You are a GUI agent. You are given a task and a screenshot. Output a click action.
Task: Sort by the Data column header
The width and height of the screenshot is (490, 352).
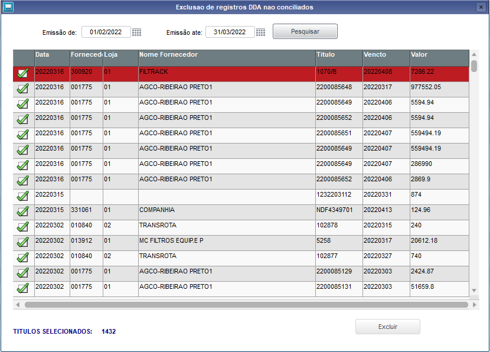point(52,57)
